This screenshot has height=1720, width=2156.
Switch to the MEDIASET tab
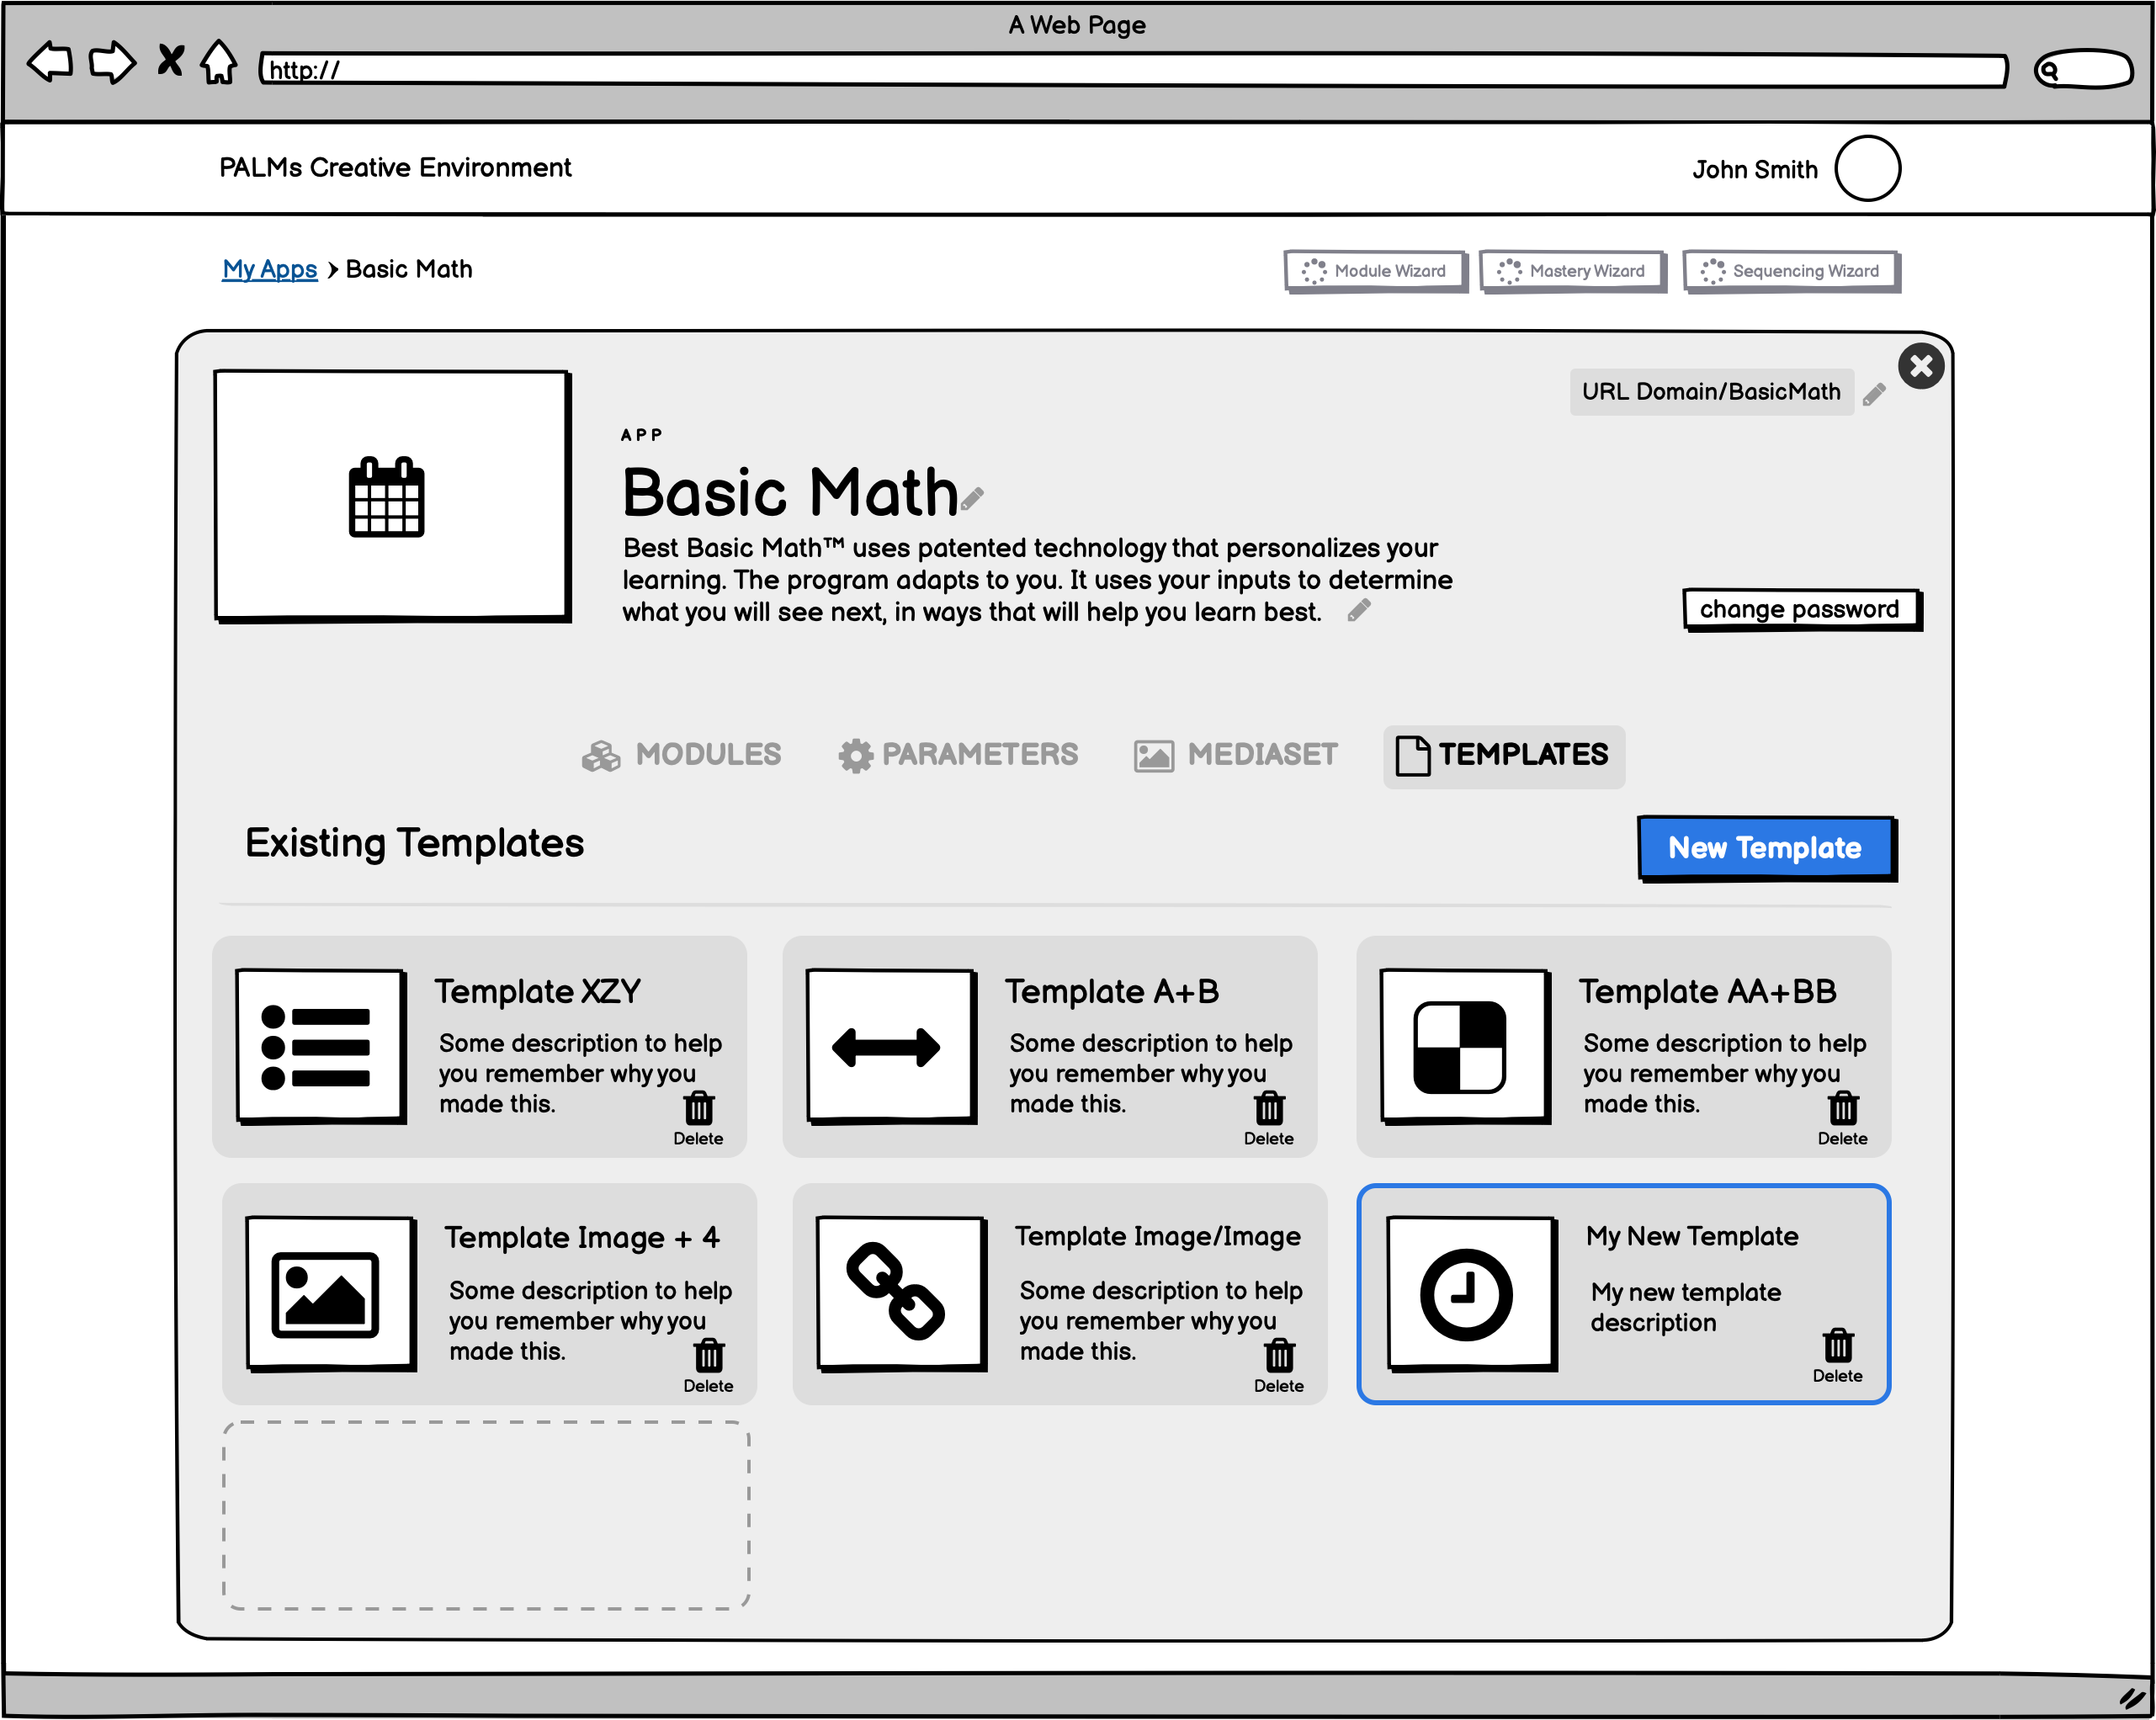[1236, 755]
